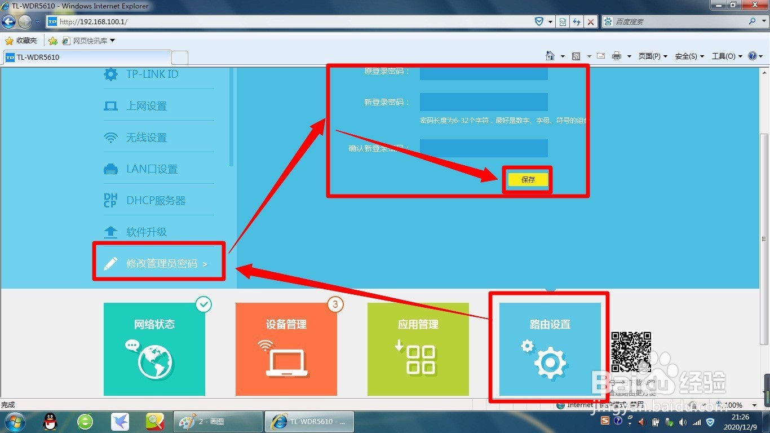Open the 工具(O) menu
770x433 pixels.
click(x=727, y=56)
